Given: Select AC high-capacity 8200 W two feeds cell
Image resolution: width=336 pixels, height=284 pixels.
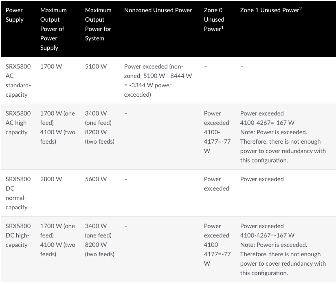Looking at the screenshot, I should tap(100, 137).
